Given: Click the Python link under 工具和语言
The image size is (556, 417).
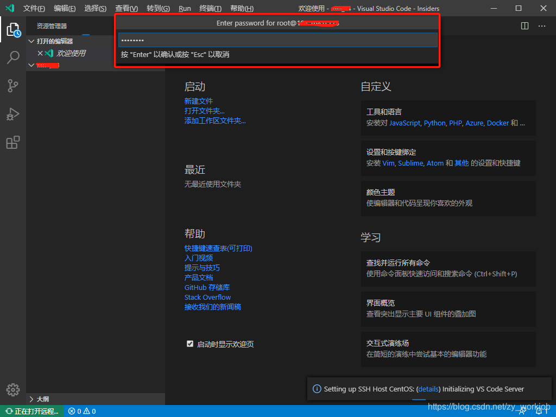Looking at the screenshot, I should (x=435, y=123).
